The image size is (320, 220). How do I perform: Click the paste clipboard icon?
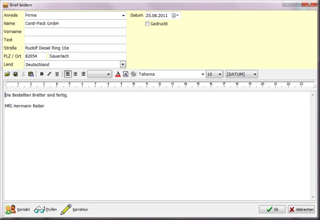tap(31, 74)
